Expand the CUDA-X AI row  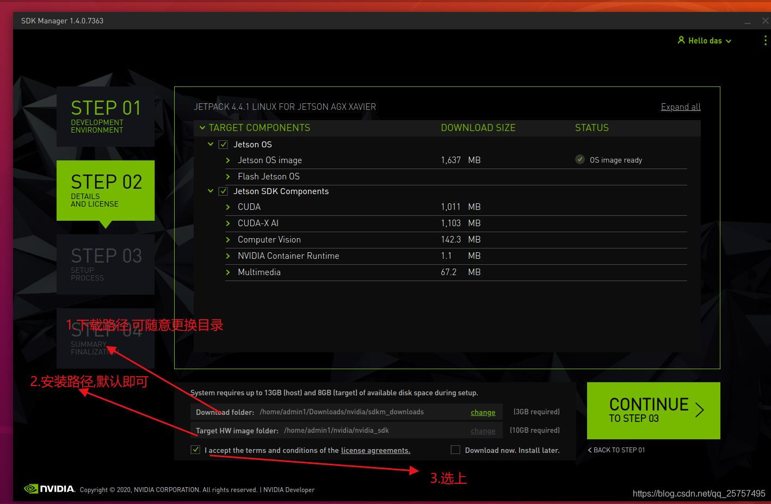point(228,223)
